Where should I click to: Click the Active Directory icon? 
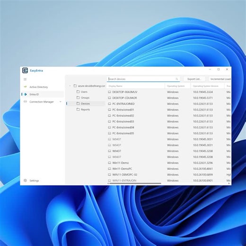click(x=25, y=87)
